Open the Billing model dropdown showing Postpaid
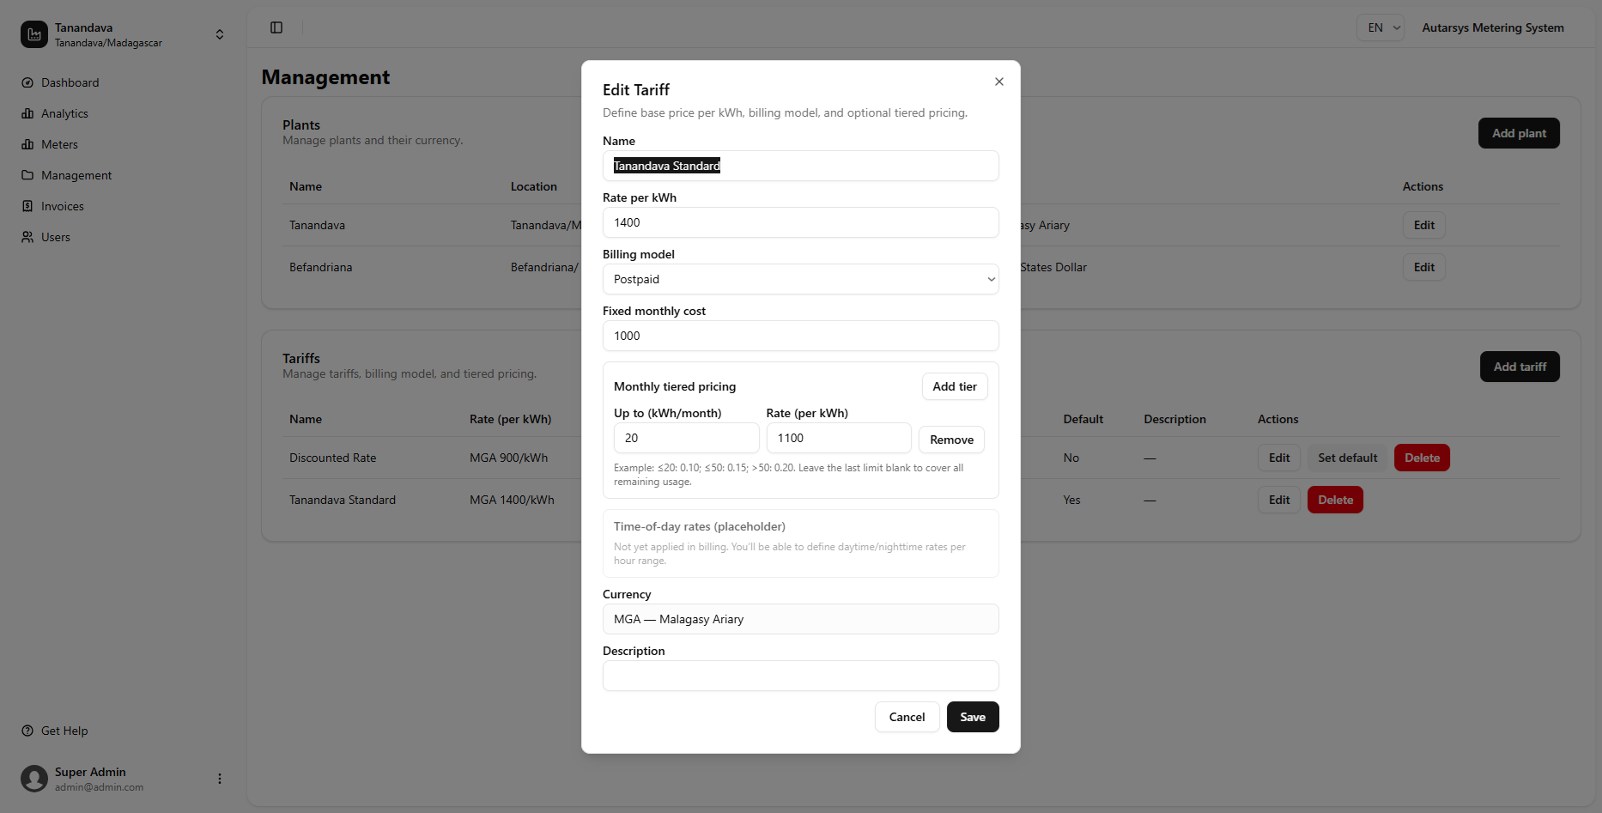The image size is (1602, 813). pyautogui.click(x=800, y=279)
